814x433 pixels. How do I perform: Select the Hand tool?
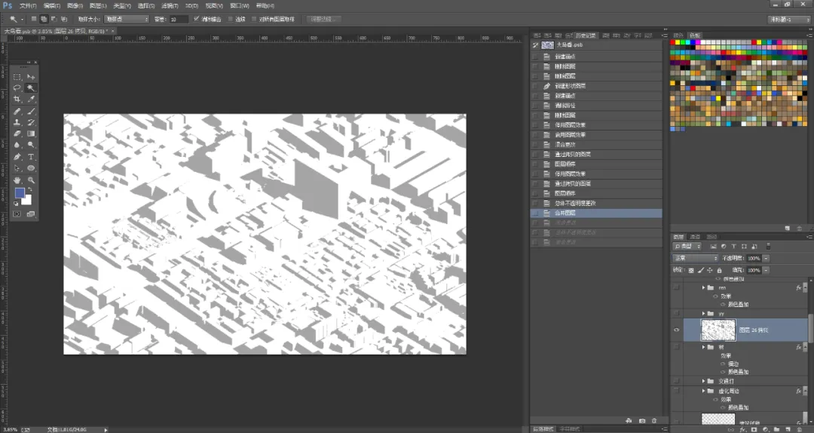coord(17,180)
